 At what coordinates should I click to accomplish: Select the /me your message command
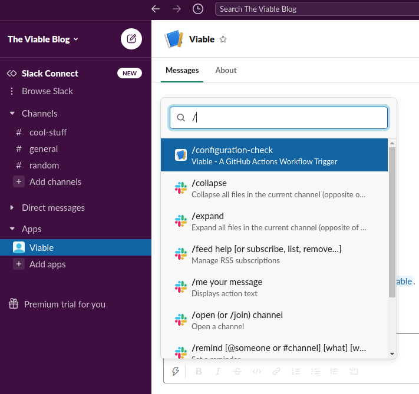(x=274, y=287)
